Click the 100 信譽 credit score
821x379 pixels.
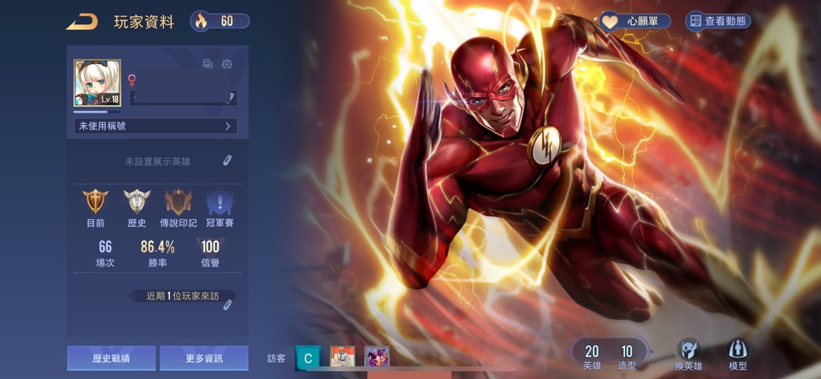point(210,253)
